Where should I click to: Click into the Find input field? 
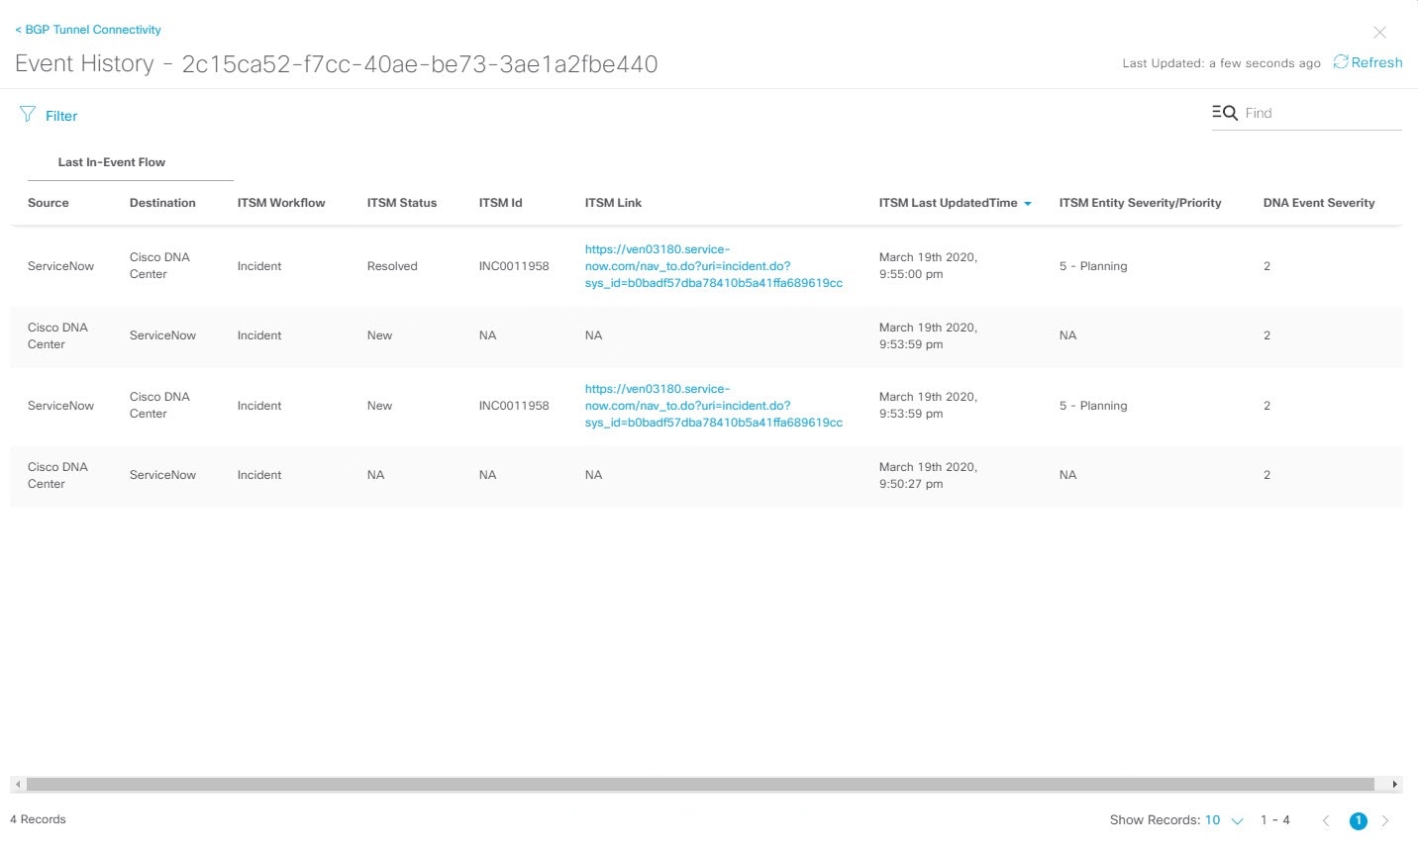pyautogui.click(x=1322, y=113)
